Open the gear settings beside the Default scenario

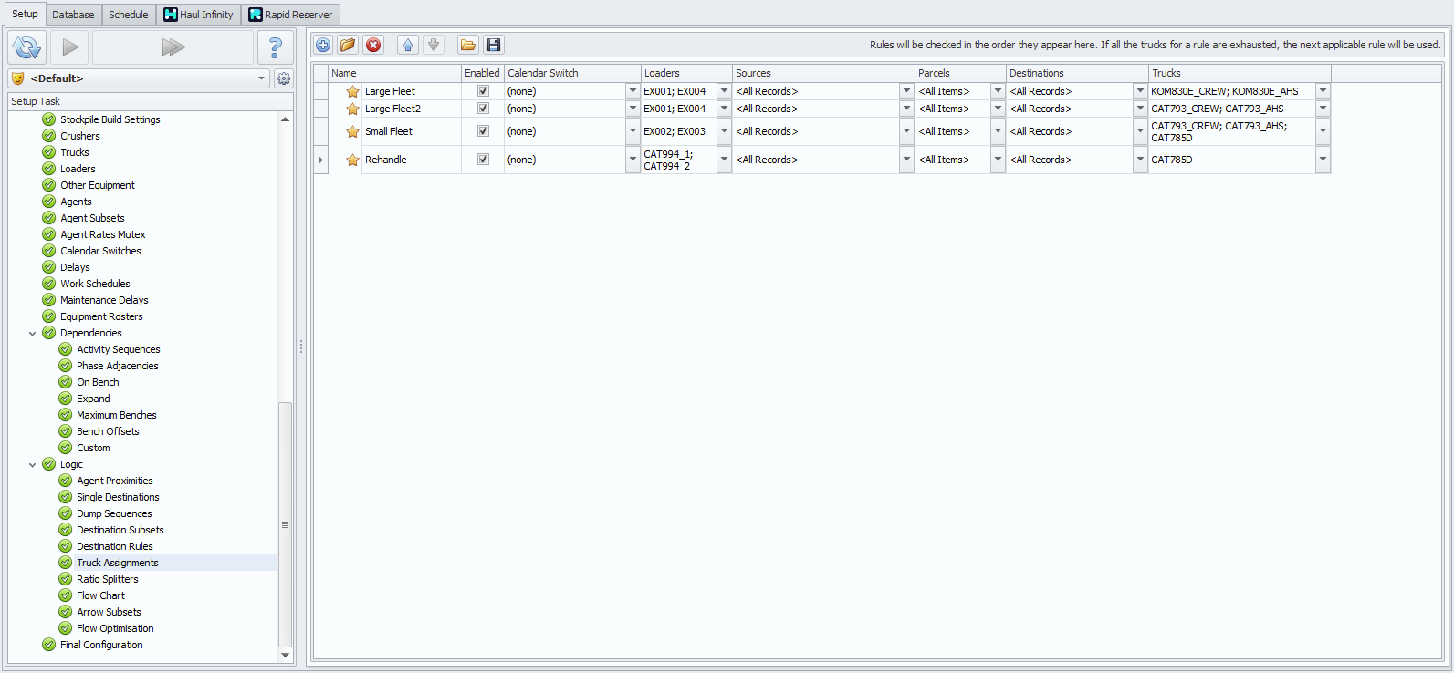[284, 78]
